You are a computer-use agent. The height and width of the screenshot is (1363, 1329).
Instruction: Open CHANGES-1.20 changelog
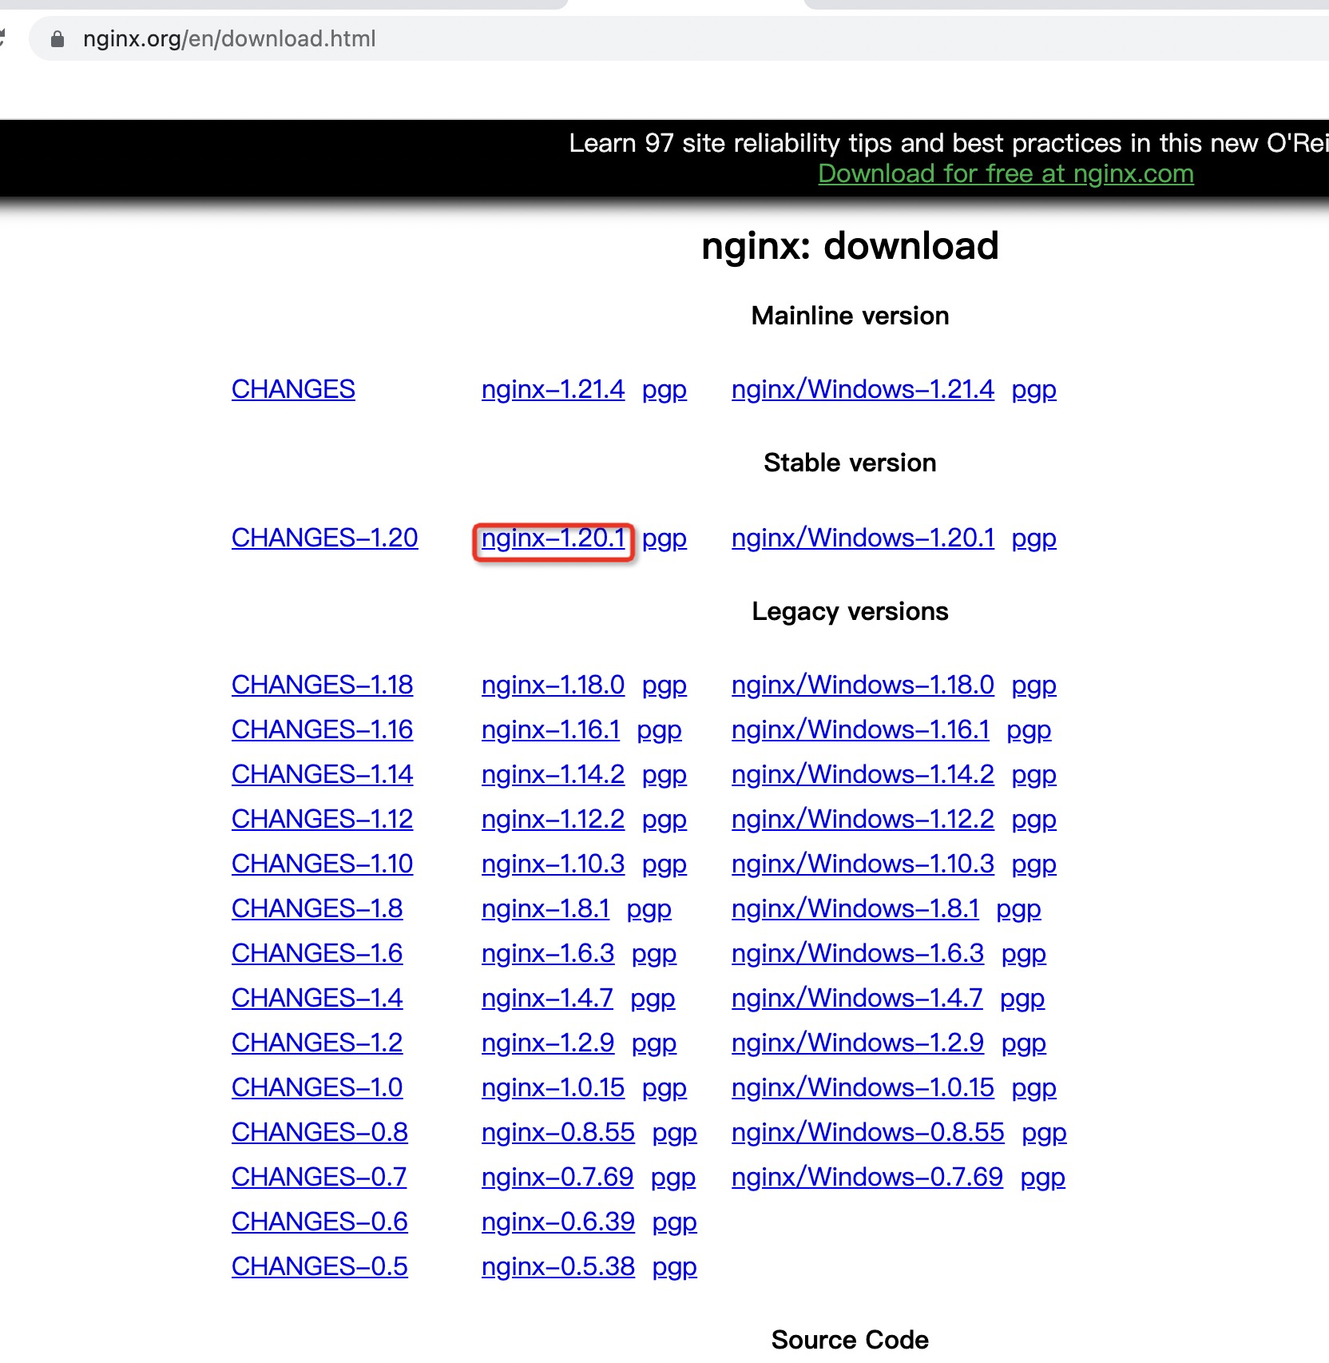coord(323,538)
